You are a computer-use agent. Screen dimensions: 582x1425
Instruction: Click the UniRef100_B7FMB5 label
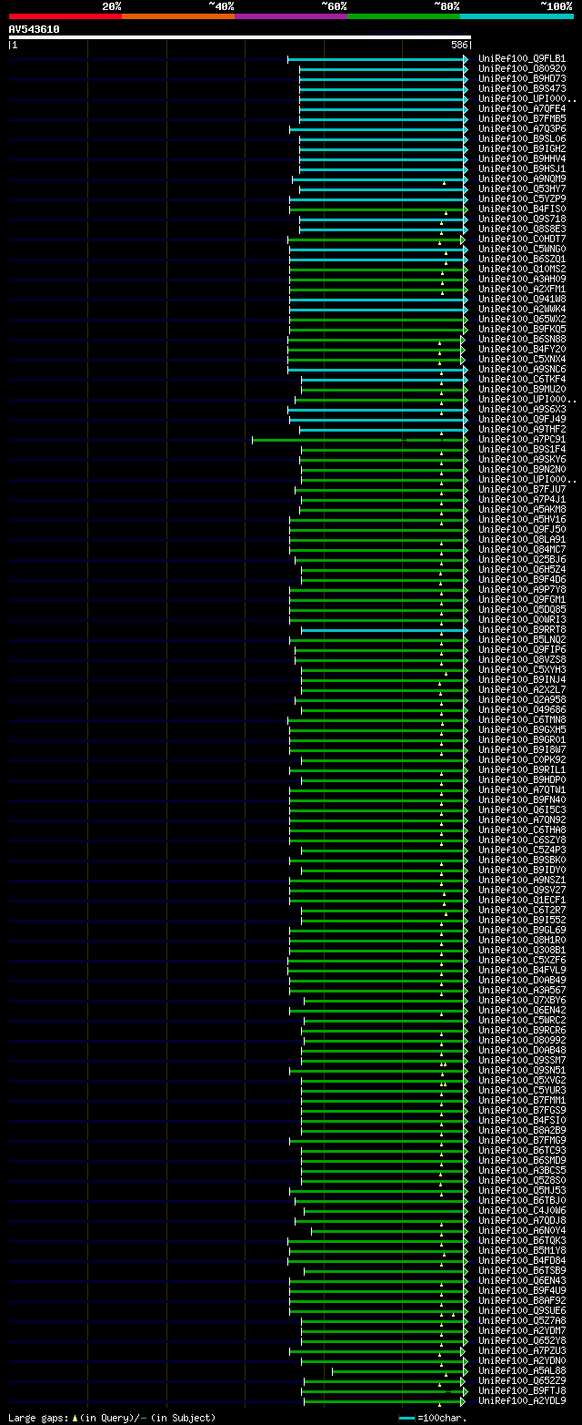(522, 118)
